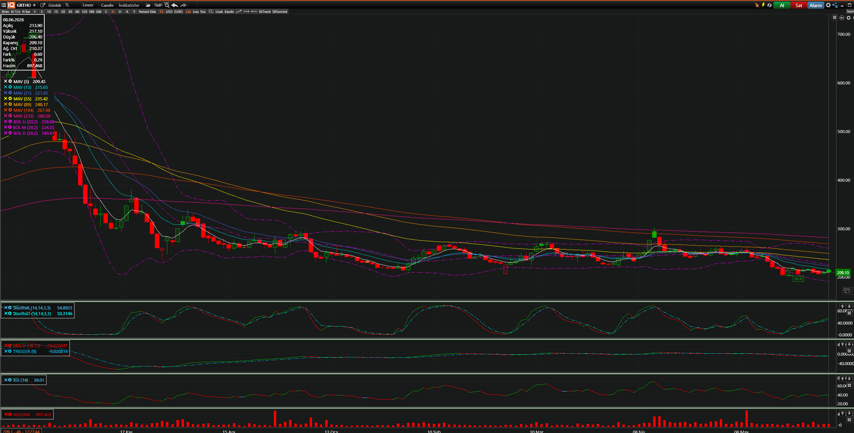Viewport: 854px width, 433px height.
Task: Select the G daily period
Action: coord(113,11)
